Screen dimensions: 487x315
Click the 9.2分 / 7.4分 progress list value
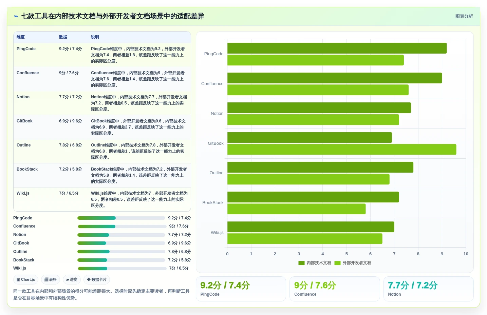coord(180,218)
